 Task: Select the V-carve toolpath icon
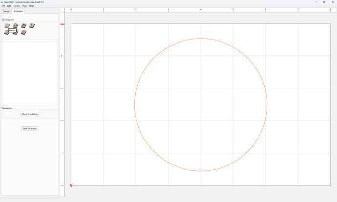click(x=32, y=25)
